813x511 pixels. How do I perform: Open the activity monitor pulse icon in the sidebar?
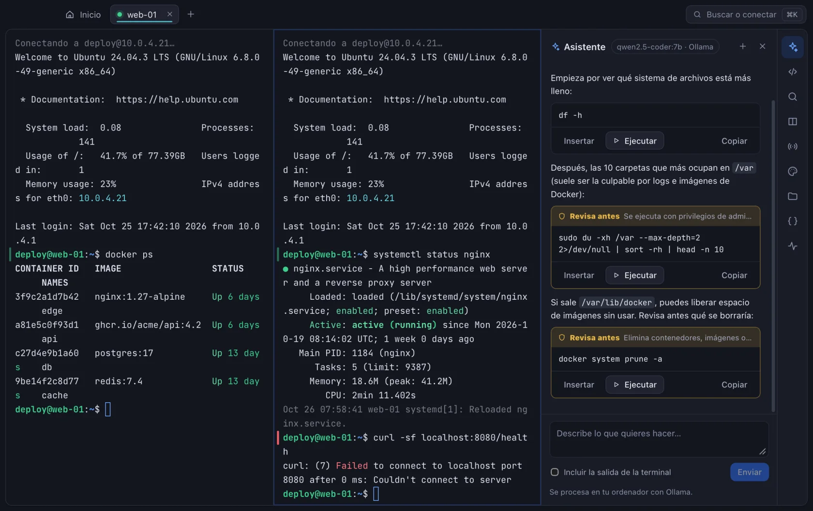[x=793, y=246]
